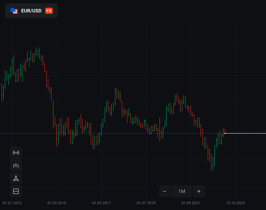Image resolution: width=266 pixels, height=210 pixels.
Task: Click the current price marker dot
Action: point(225,133)
